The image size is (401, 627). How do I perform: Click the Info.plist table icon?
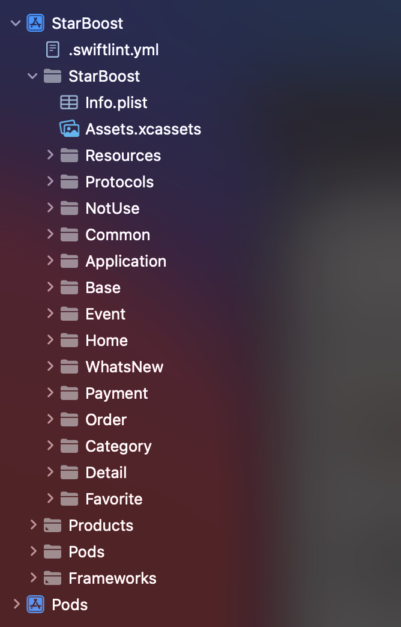(69, 103)
